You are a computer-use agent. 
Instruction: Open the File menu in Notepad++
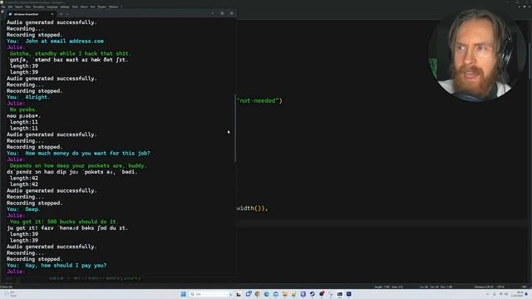click(3, 7)
